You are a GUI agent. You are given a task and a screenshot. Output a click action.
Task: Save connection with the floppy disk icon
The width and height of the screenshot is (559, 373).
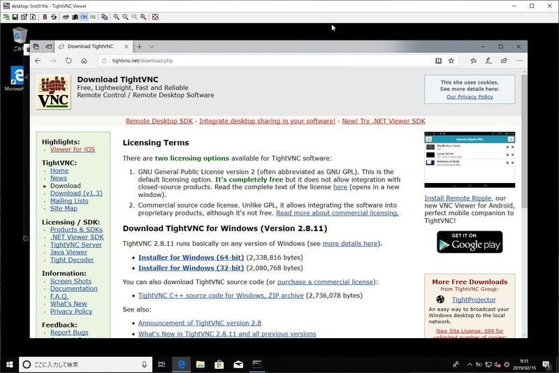[x=15, y=17]
